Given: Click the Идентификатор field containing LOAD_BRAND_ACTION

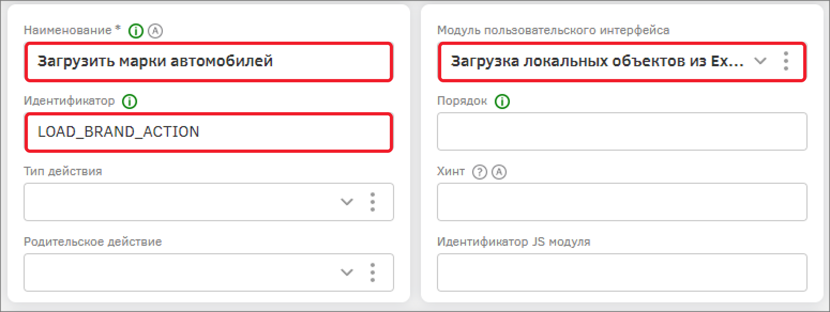Looking at the screenshot, I should coord(209,132).
